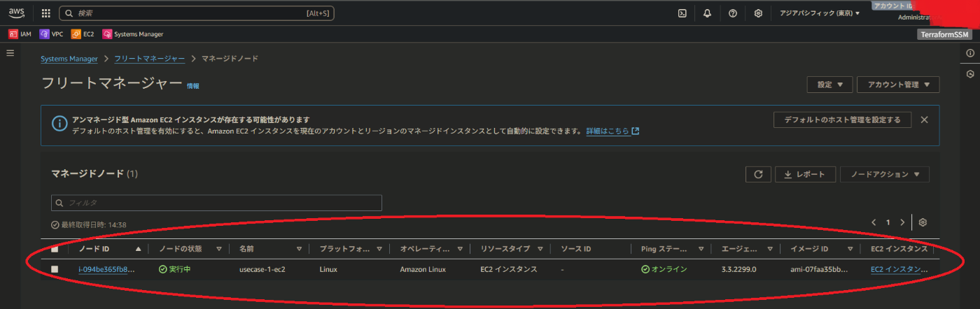
Task: Click the オンライン ping status cell
Action: click(x=664, y=269)
